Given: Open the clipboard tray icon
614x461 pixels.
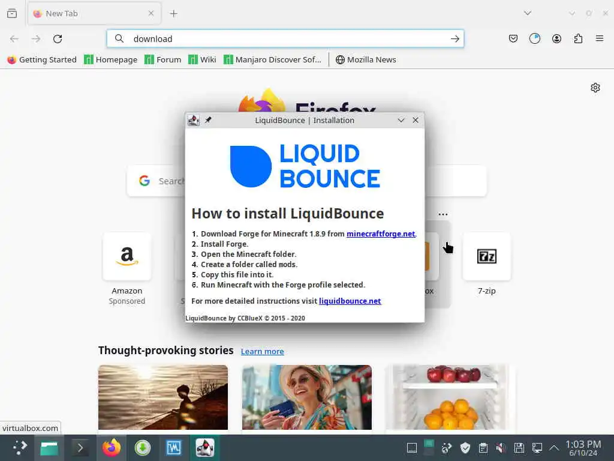Looking at the screenshot, I should [x=483, y=448].
